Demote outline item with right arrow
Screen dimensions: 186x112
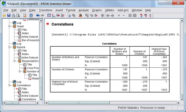[x=112, y=15]
